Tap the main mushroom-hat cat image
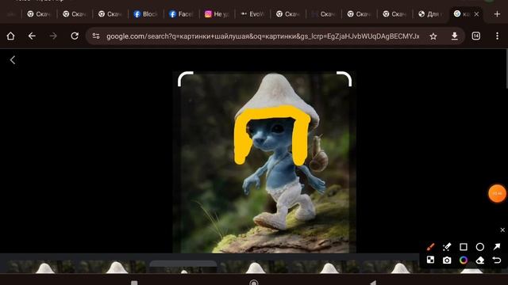The width and height of the screenshot is (508, 285). click(264, 162)
